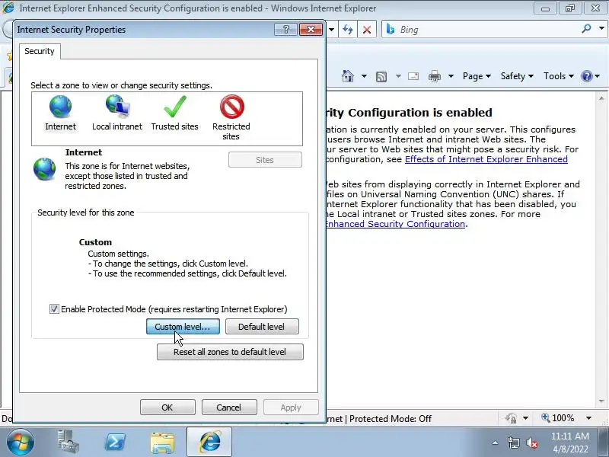Open Server Manager from the taskbar
This screenshot has height=457, width=609.
click(68, 442)
